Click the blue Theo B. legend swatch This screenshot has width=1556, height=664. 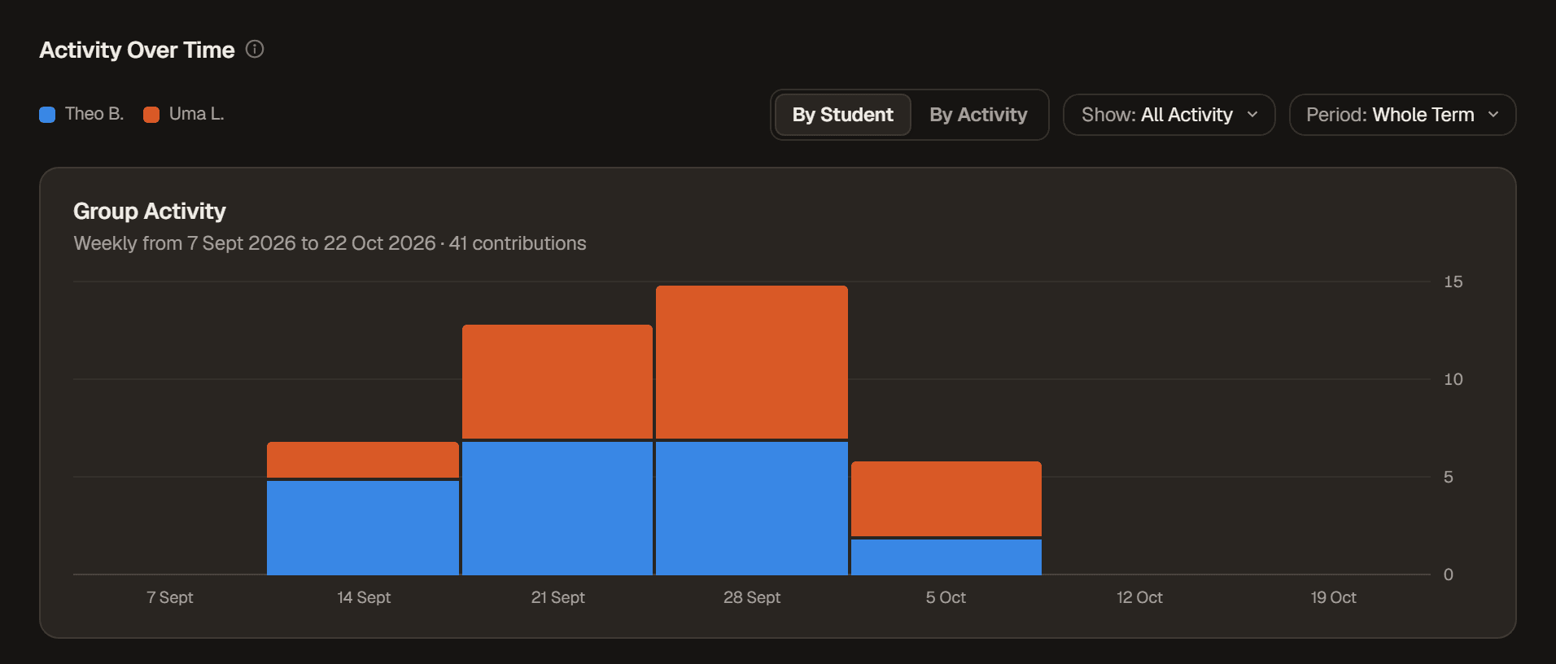pos(47,115)
